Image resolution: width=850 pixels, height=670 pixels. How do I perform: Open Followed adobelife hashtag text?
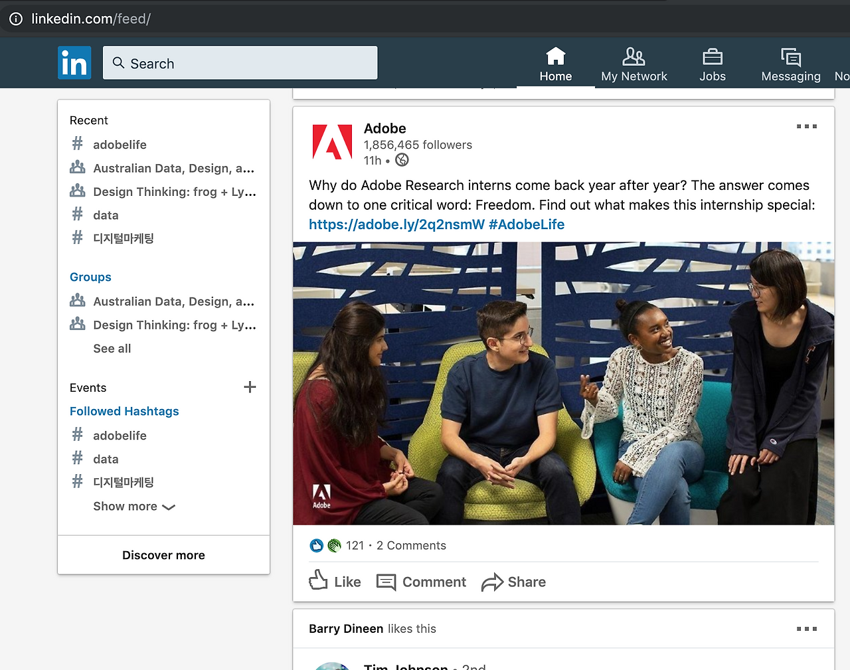point(120,436)
